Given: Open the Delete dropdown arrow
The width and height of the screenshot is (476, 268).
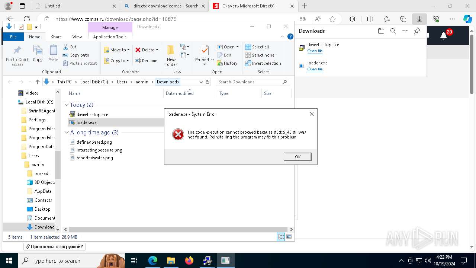Looking at the screenshot, I should [x=157, y=50].
